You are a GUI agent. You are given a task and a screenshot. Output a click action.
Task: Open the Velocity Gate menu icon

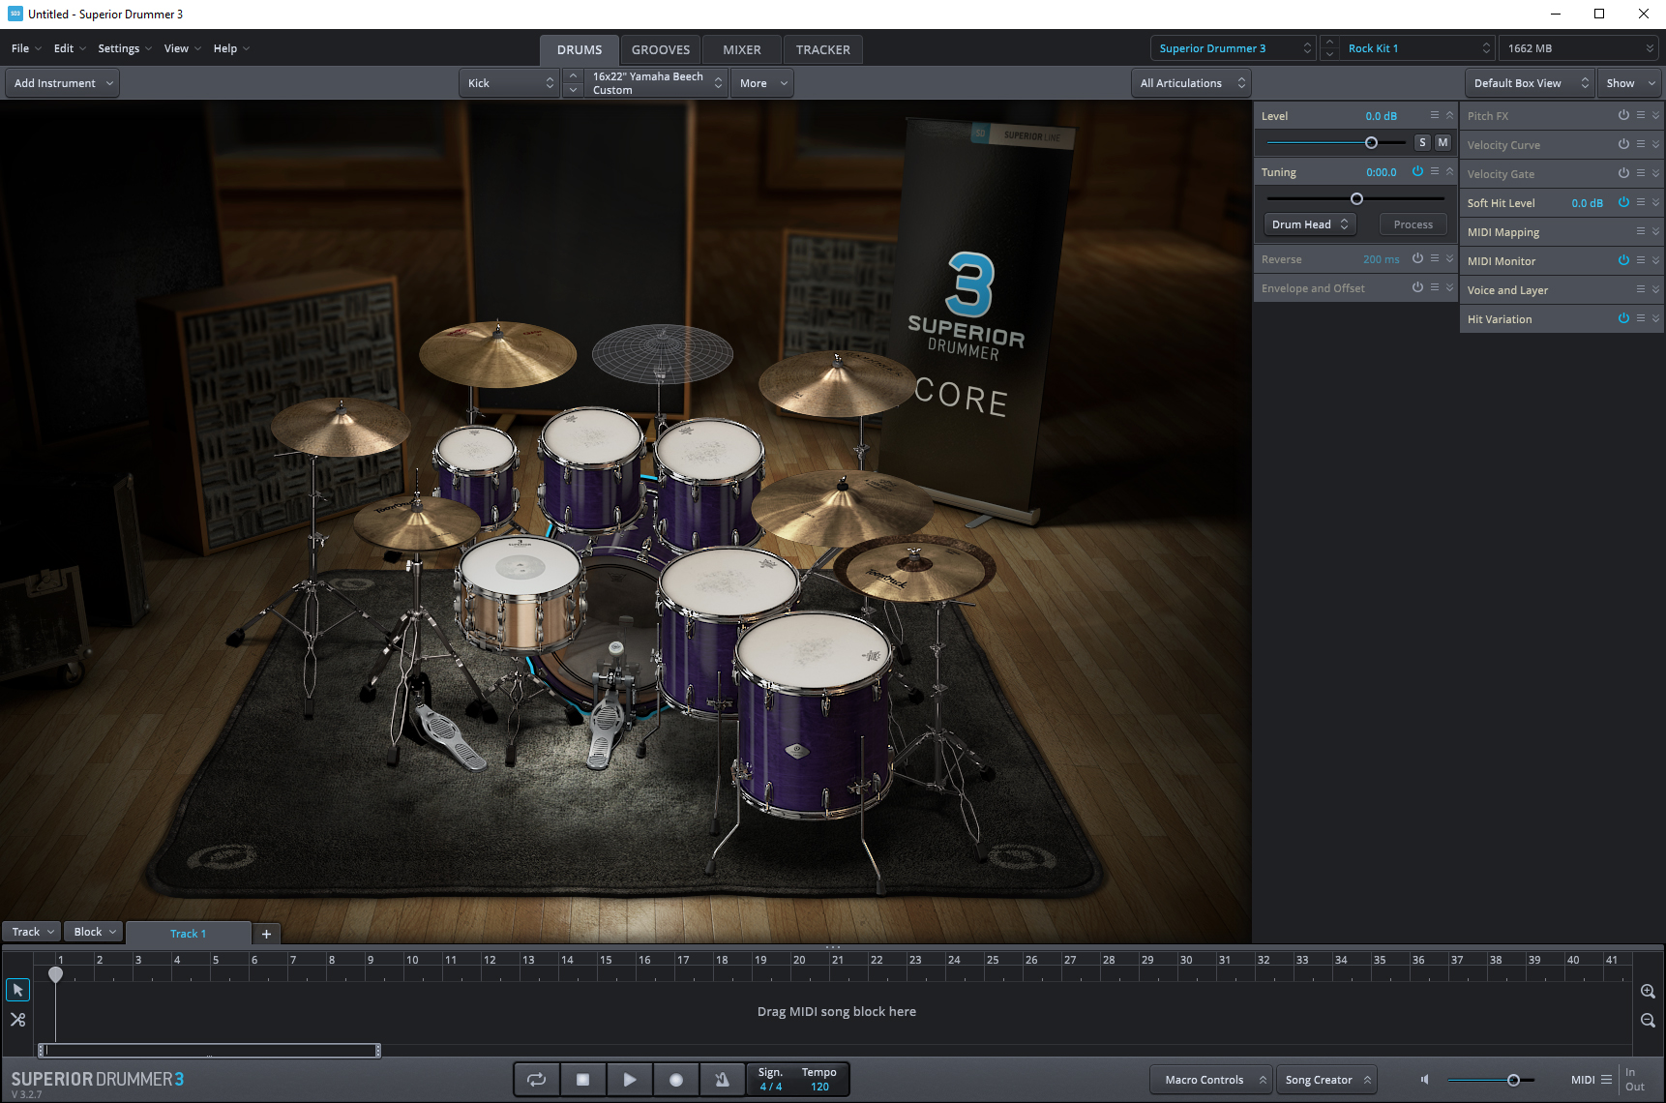1641,173
